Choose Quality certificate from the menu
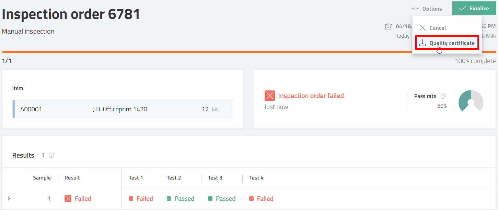The height and width of the screenshot is (210, 498). [452, 43]
